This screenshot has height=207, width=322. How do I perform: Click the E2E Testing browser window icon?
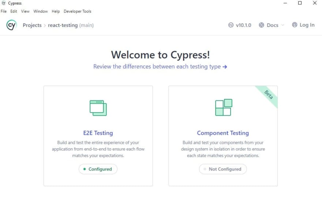tap(98, 108)
